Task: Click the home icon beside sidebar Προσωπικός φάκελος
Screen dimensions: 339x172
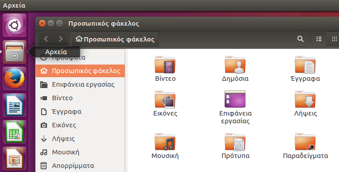Action: click(44, 71)
